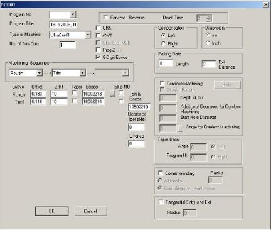
Task: Edit the Entry Ecode field 10502219
Action: point(139,107)
